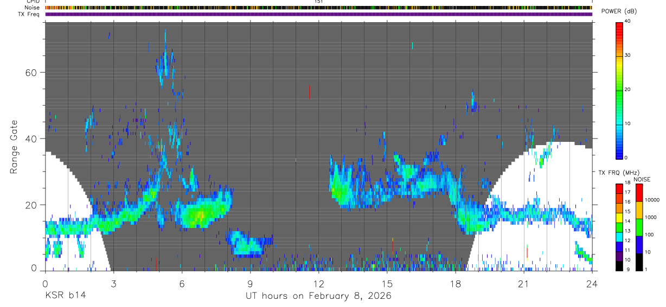Screen dimensions: 666x307
Task: Click the 9 tick on the UT hours axis
Action: point(250,283)
